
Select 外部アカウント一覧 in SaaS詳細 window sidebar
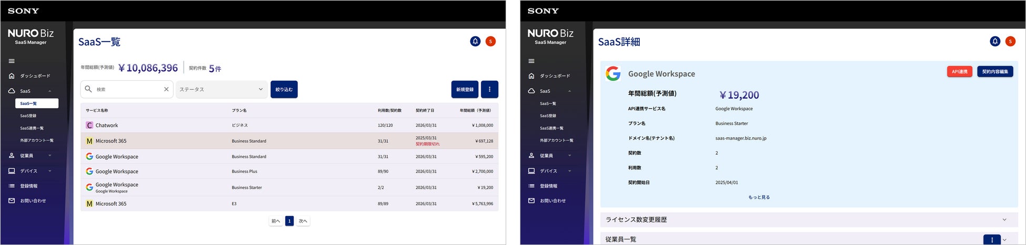click(x=557, y=140)
